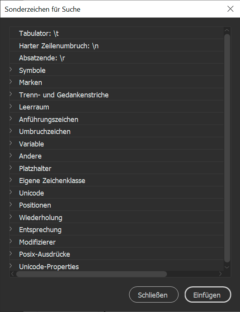Select the Unicode list item
The width and height of the screenshot is (240, 312).
pos(116,193)
